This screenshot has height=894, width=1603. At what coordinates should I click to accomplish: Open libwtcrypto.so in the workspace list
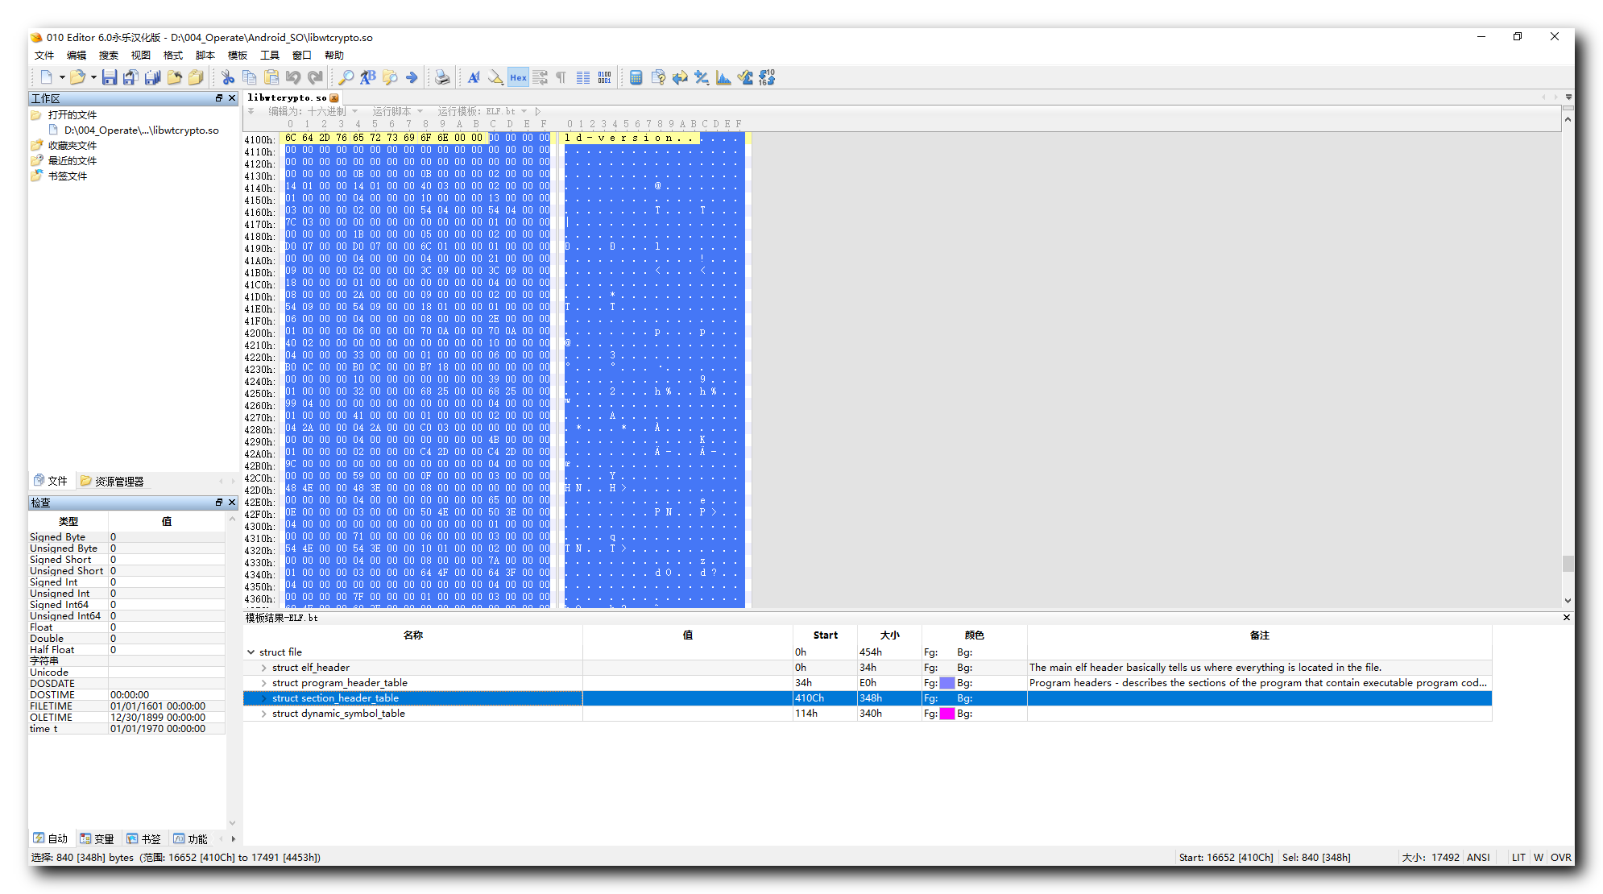pyautogui.click(x=141, y=130)
